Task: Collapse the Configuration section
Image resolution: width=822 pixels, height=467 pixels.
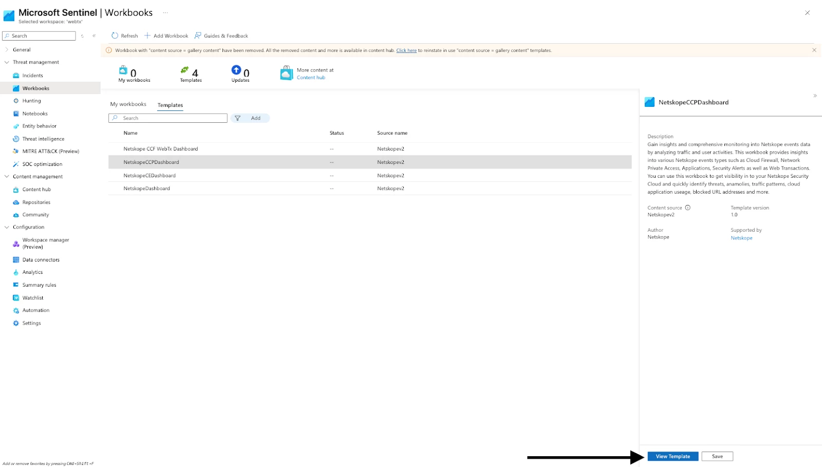Action: click(7, 227)
